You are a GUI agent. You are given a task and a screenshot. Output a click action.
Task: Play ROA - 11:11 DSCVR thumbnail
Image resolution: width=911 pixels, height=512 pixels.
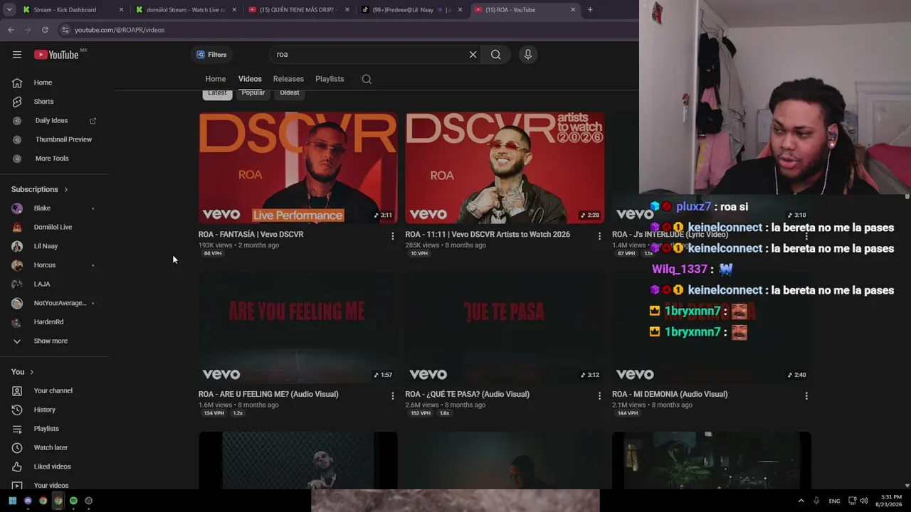click(505, 168)
